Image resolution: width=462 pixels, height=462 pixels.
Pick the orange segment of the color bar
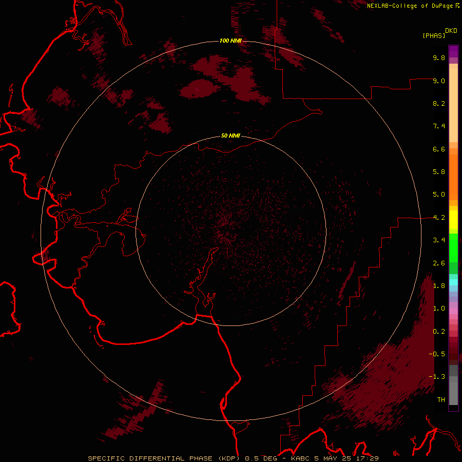(453, 178)
